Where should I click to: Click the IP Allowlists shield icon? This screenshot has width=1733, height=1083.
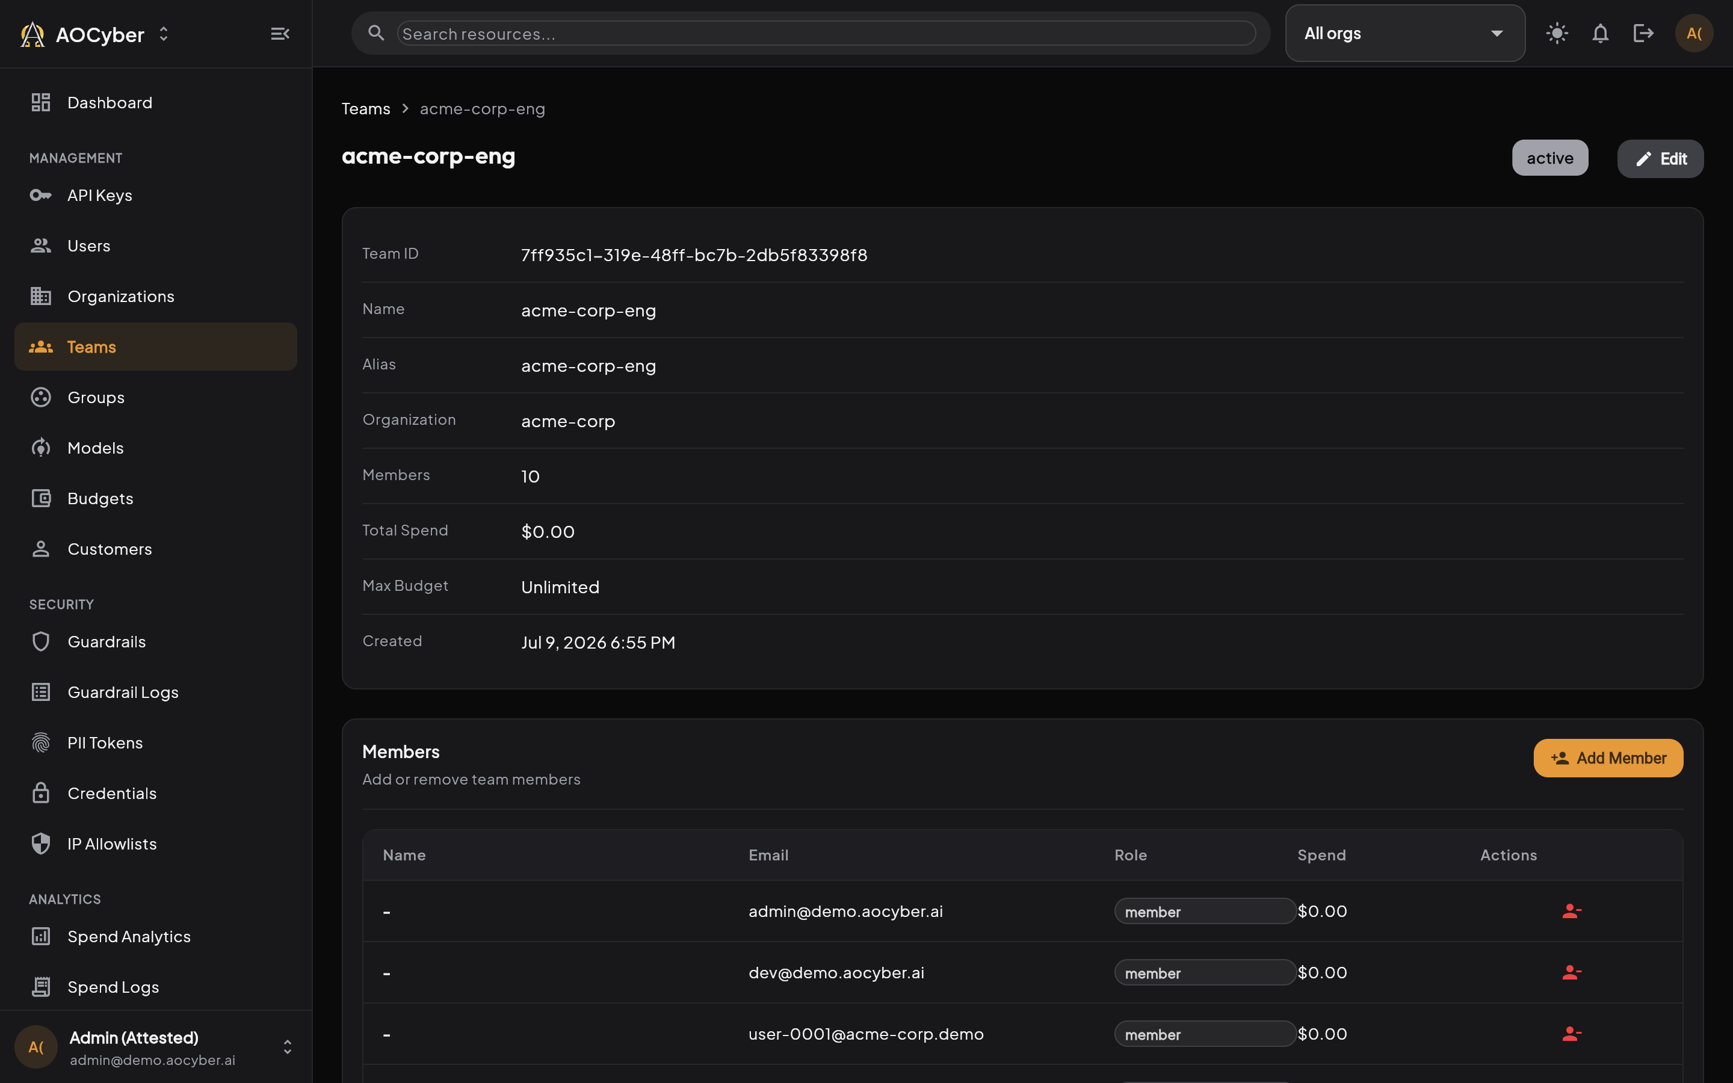point(41,844)
